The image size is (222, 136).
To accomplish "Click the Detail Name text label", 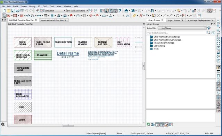I will tap(68, 53).
